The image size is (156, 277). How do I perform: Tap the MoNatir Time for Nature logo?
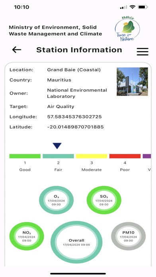tap(127, 29)
